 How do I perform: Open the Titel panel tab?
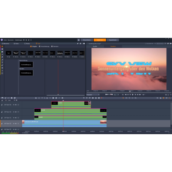coord(38,43)
